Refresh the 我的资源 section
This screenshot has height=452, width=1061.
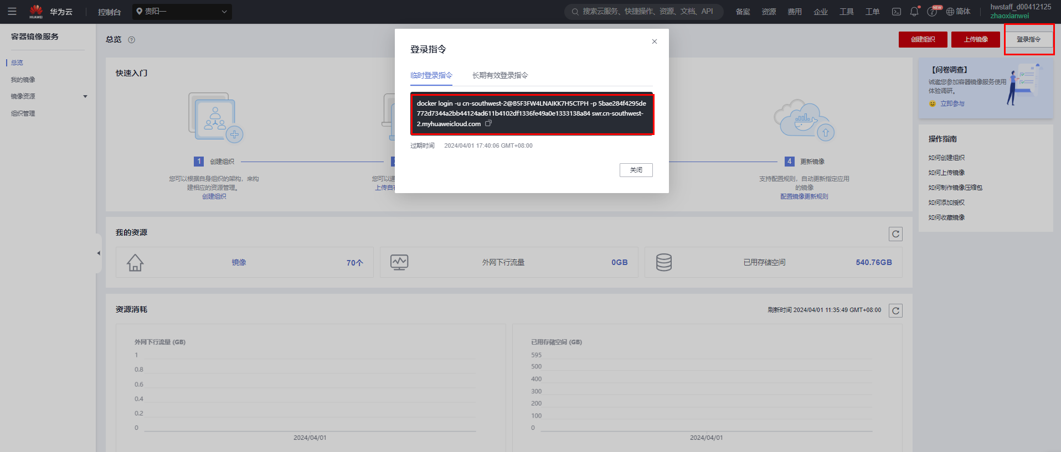pos(895,234)
